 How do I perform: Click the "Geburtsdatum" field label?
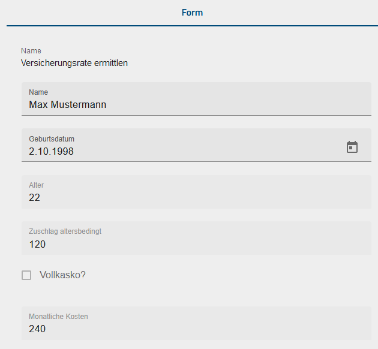52,139
